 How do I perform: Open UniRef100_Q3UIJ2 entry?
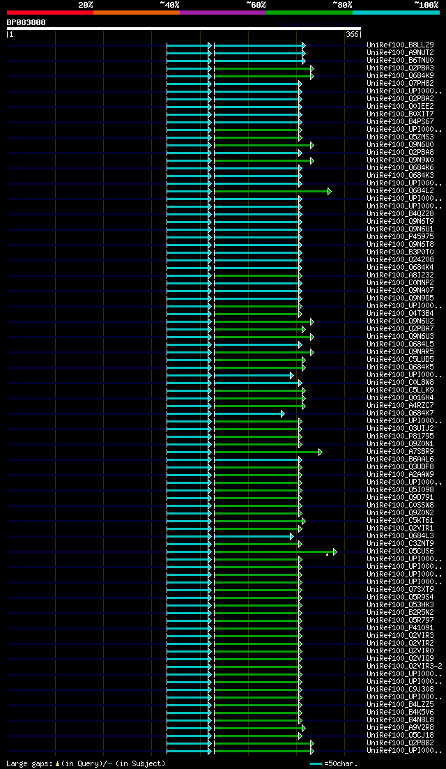point(400,428)
